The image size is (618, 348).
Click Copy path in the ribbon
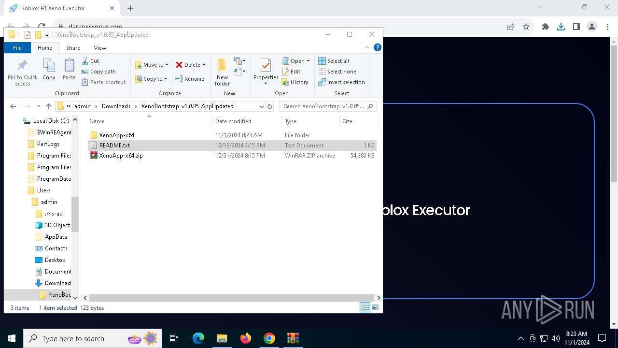click(98, 72)
